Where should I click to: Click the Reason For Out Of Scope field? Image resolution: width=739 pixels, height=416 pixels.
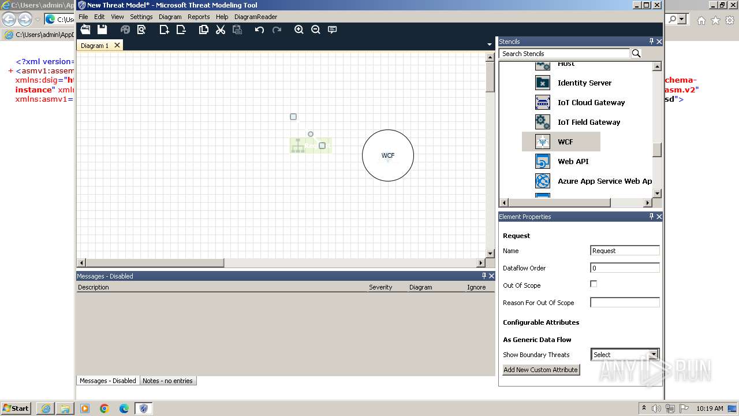coord(625,302)
